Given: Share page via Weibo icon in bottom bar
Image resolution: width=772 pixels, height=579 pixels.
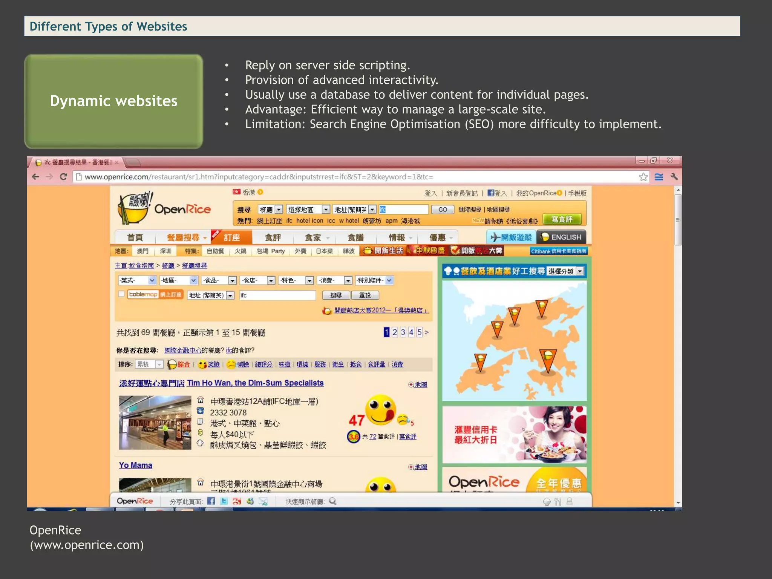Looking at the screenshot, I should 237,501.
